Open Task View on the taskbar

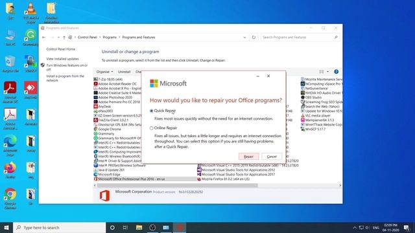[125, 228]
